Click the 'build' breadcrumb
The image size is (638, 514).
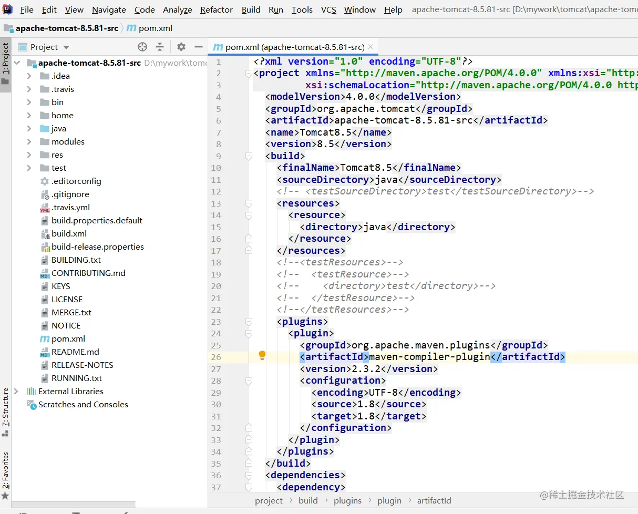coord(308,500)
